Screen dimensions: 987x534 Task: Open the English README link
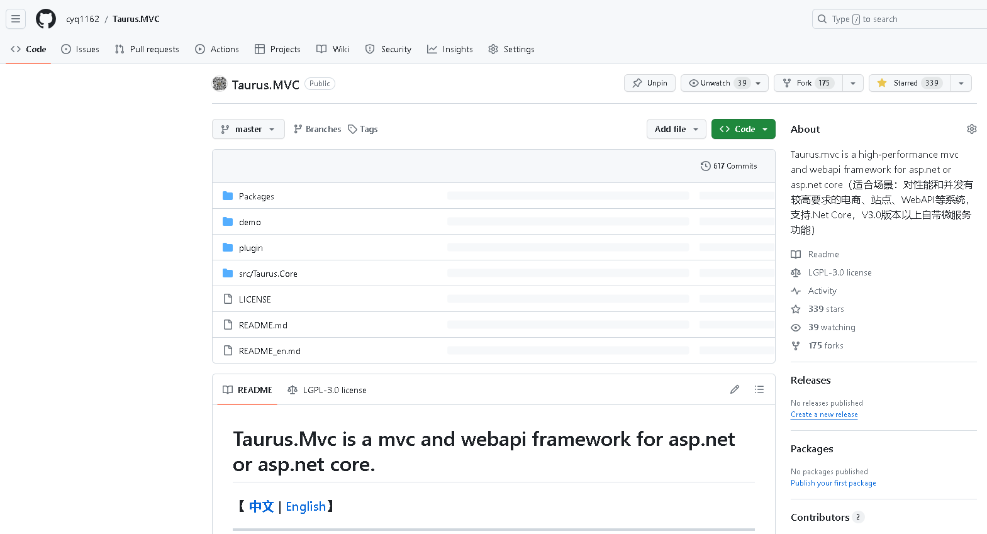point(306,506)
